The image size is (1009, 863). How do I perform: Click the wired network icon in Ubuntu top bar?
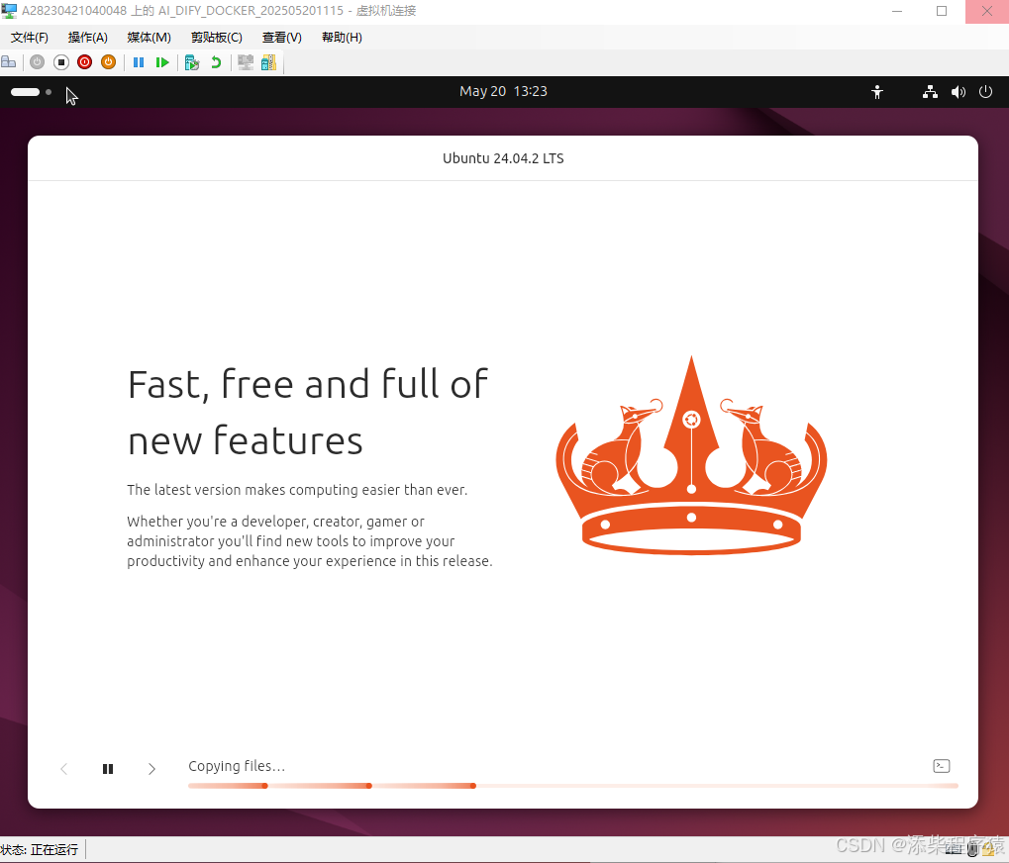(930, 92)
